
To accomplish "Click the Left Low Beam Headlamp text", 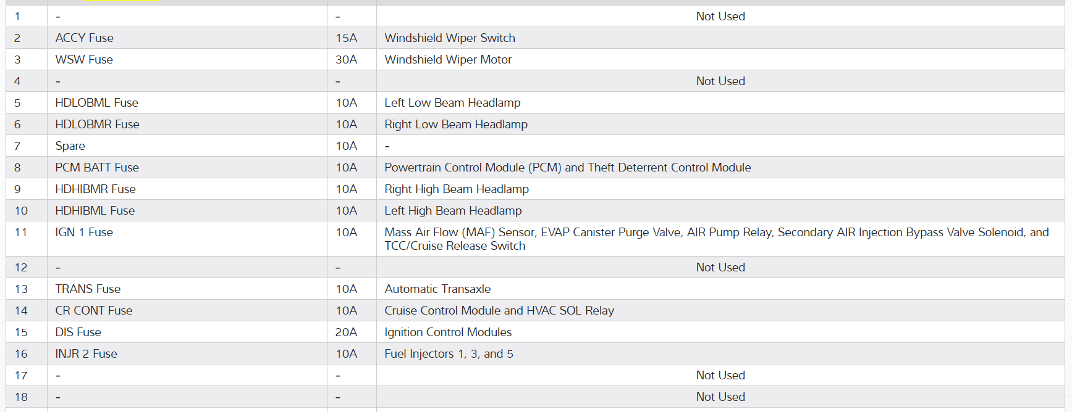I will 452,102.
